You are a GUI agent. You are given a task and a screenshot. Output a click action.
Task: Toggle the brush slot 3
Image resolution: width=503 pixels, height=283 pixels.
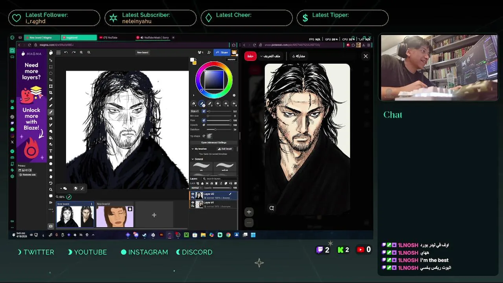(210, 103)
